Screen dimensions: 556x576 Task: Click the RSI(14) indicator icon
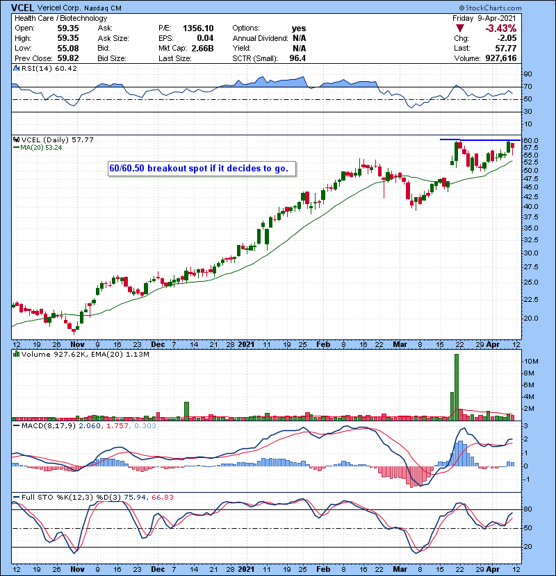[x=16, y=68]
